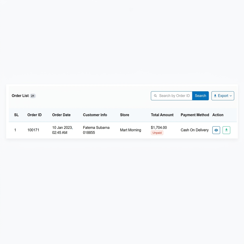Click the blue Search button
Viewport: 244px width, 244px height.
(201, 96)
